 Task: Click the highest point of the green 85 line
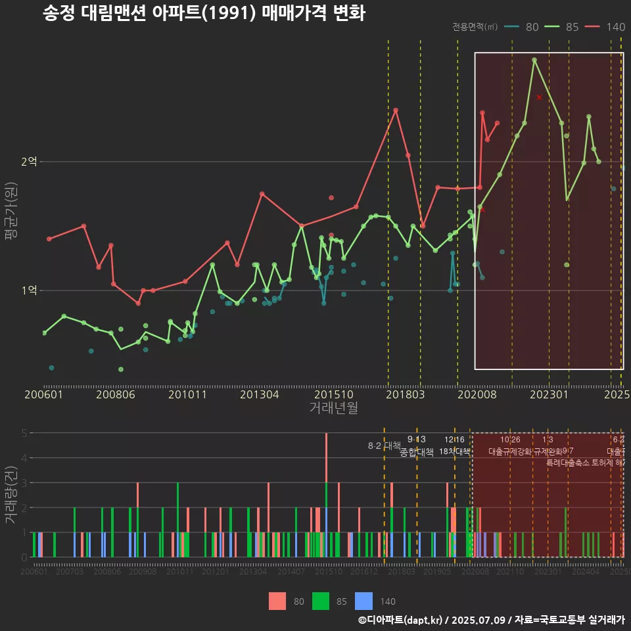pyautogui.click(x=534, y=60)
